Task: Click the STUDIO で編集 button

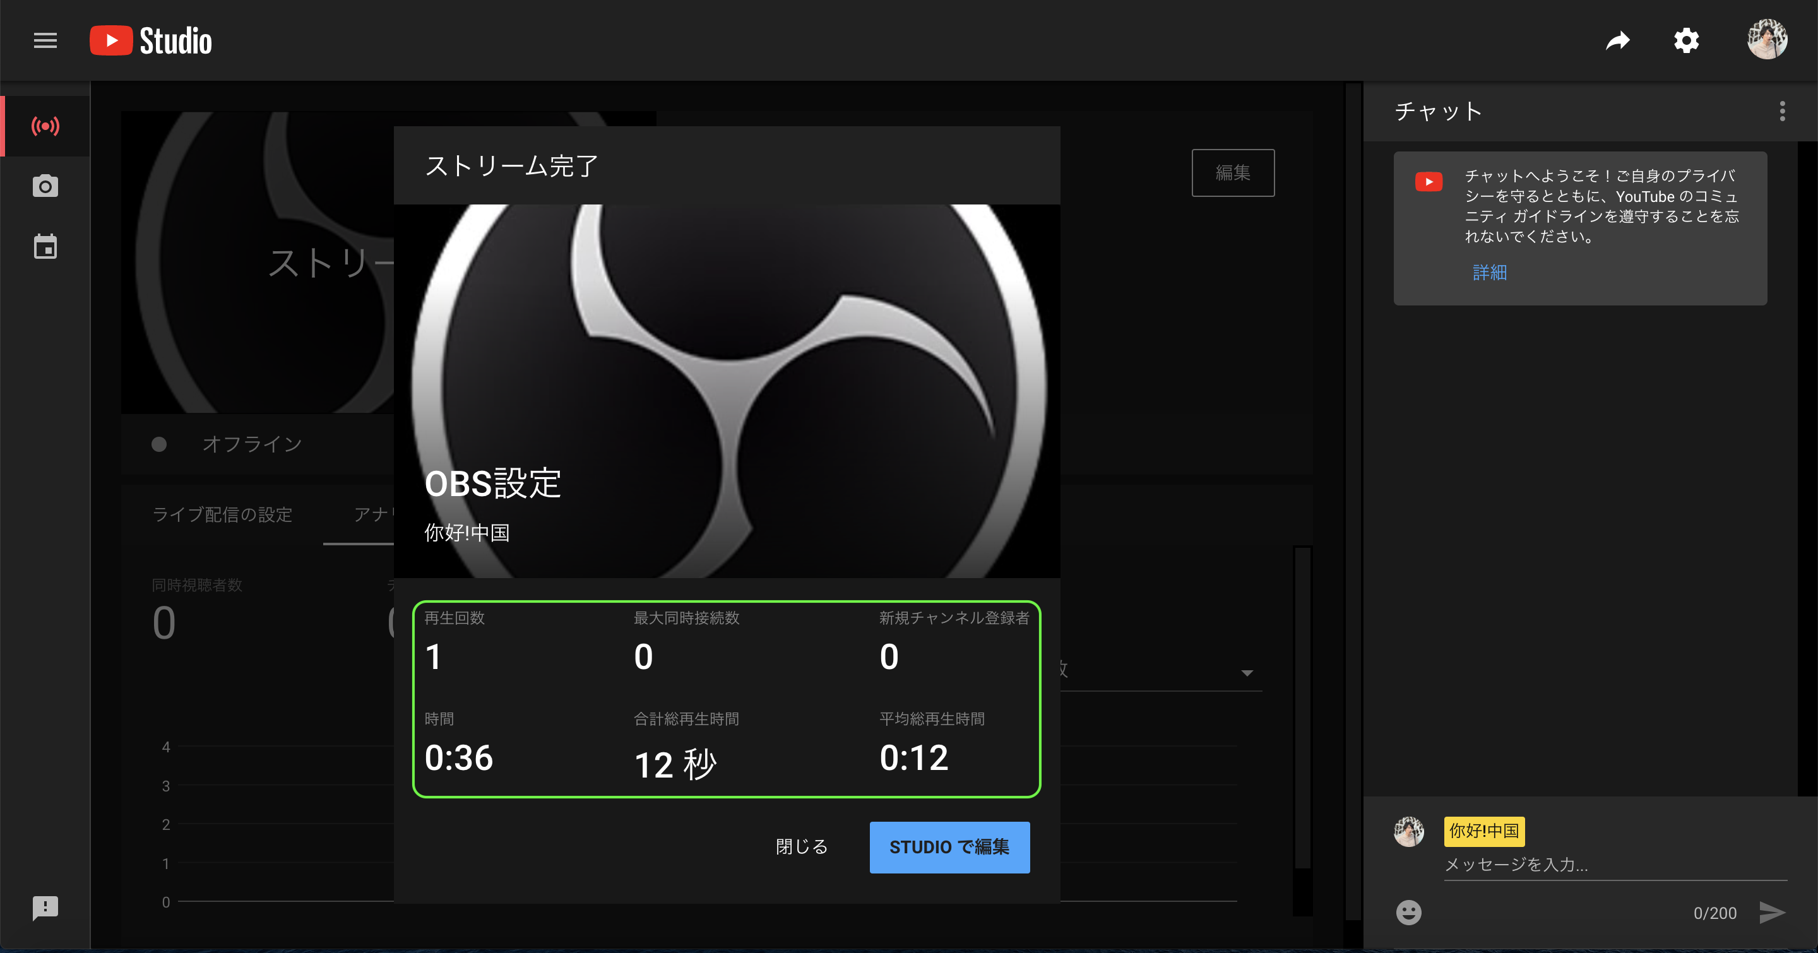Action: click(x=949, y=847)
